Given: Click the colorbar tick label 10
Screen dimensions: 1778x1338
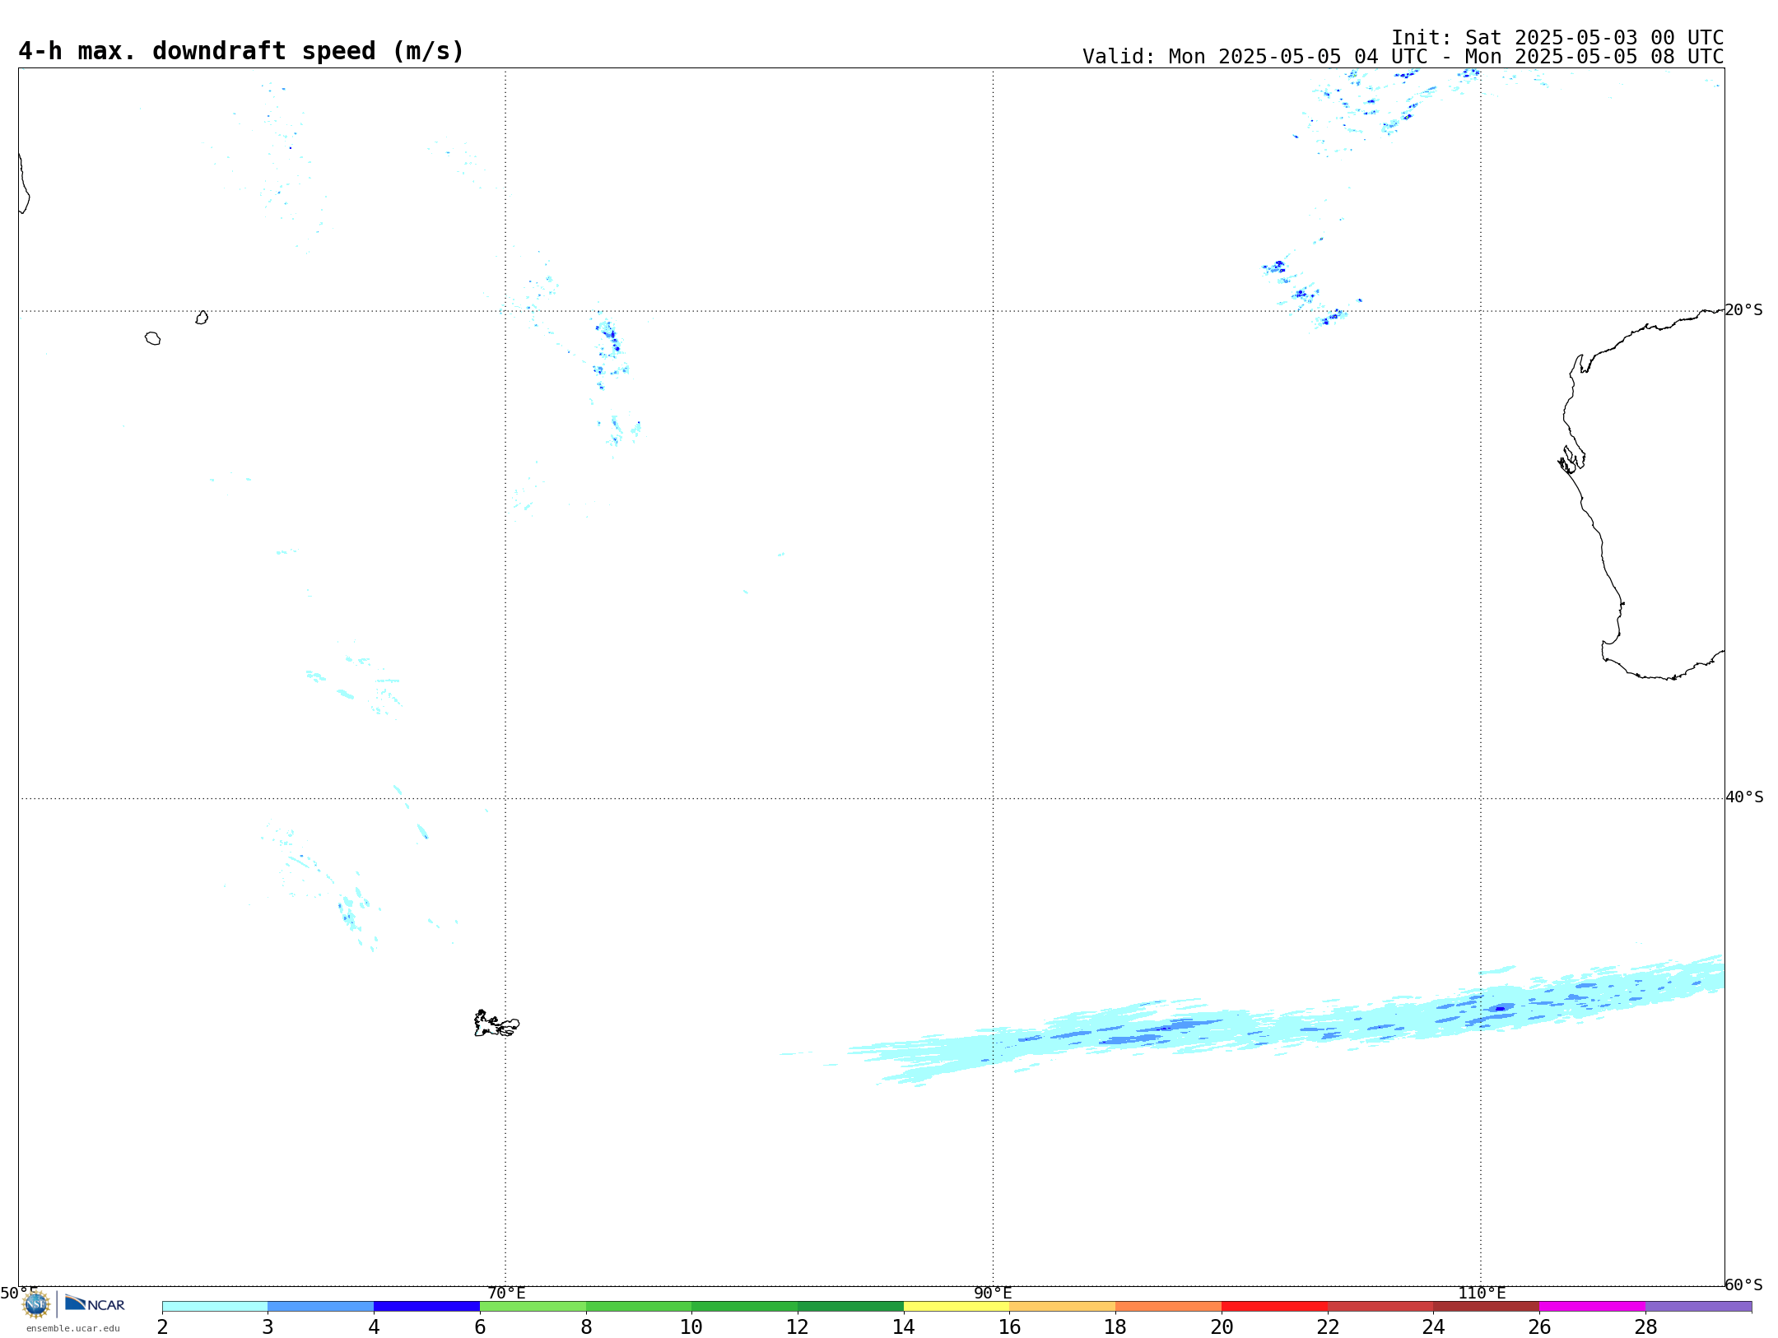Looking at the screenshot, I should tap(691, 1326).
